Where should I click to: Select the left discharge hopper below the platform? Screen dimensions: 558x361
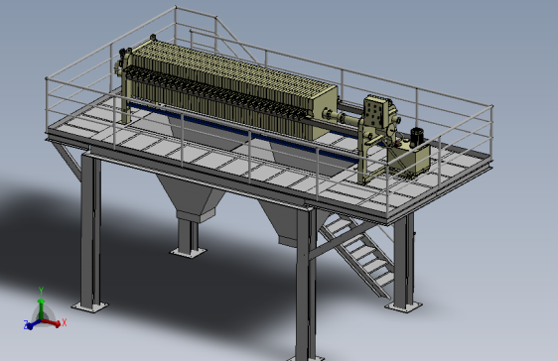(191, 197)
